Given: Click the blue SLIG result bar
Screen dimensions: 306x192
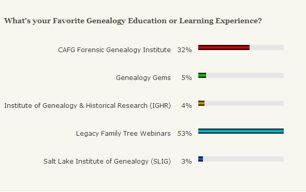Looking at the screenshot, I should pyautogui.click(x=200, y=159).
